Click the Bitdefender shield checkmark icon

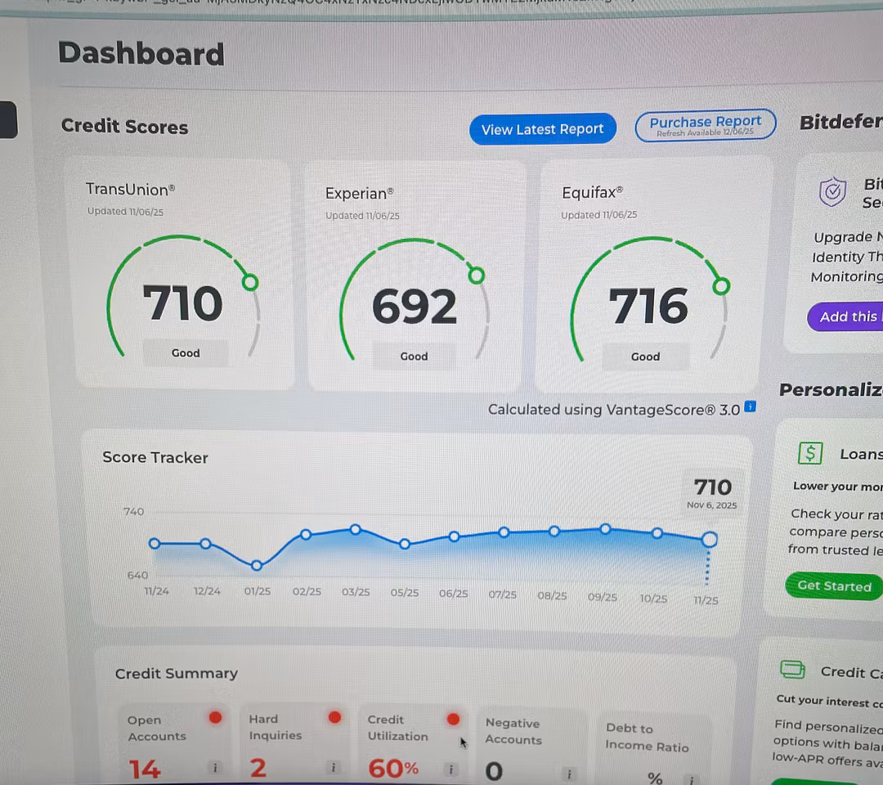tap(832, 192)
